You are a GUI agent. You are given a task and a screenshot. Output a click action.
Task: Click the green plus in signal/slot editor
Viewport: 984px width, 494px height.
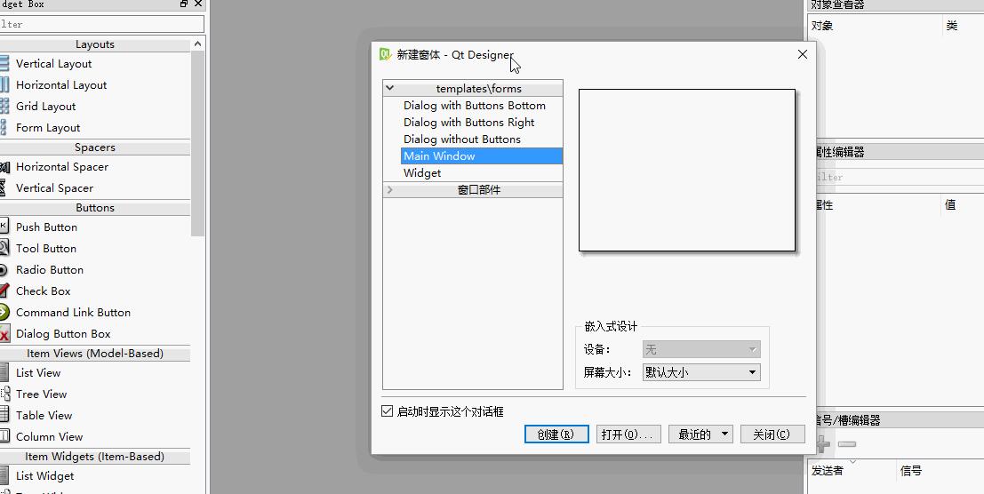point(823,444)
